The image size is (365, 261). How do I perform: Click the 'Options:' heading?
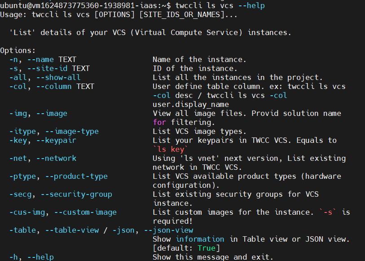[x=18, y=50]
